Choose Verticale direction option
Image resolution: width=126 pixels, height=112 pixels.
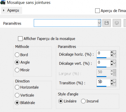tap(17, 95)
